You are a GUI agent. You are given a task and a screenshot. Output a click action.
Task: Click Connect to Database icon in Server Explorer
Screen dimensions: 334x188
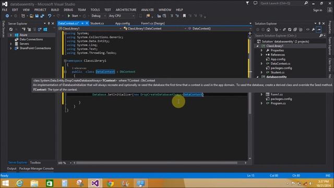[23, 29]
